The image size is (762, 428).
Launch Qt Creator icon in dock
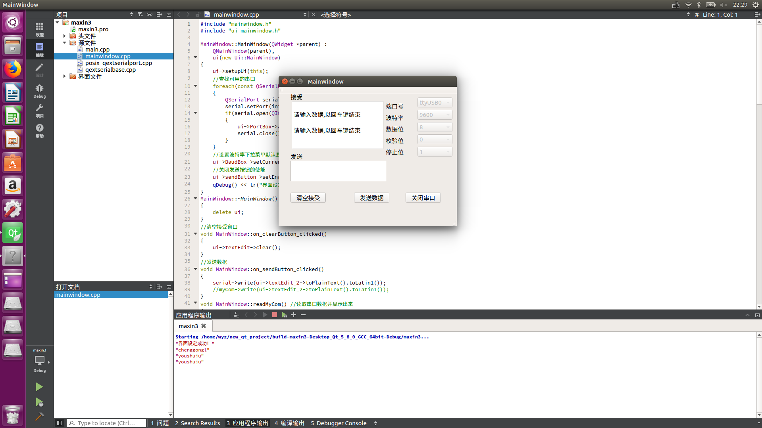[13, 233]
